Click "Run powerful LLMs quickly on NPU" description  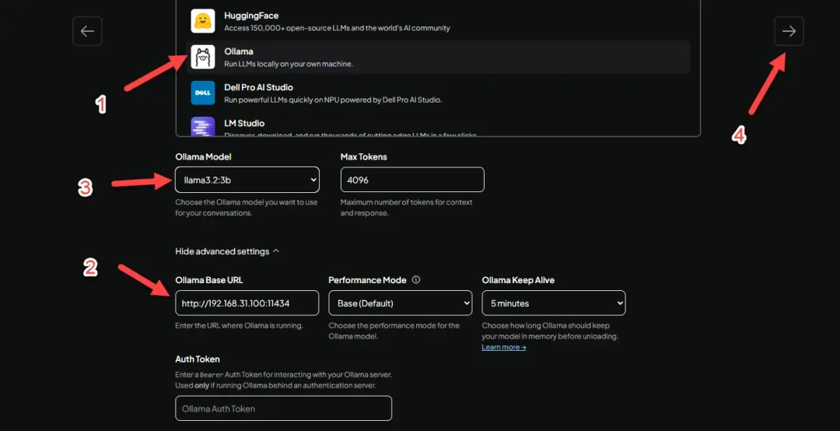click(x=333, y=100)
